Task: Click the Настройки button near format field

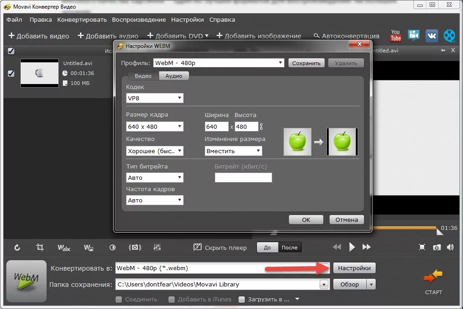Action: pos(354,268)
